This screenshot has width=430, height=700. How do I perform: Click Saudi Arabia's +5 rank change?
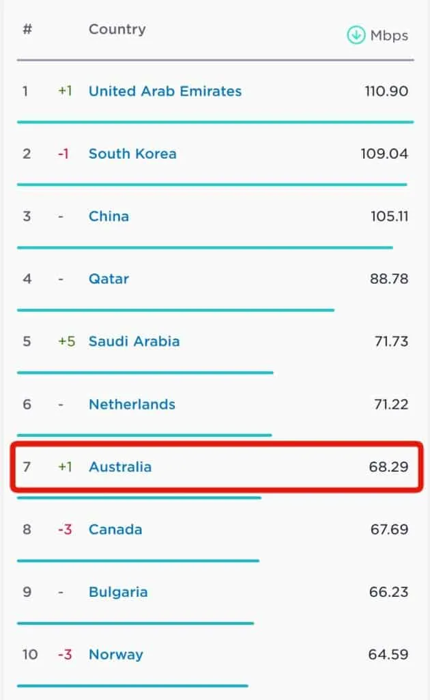pyautogui.click(x=66, y=341)
